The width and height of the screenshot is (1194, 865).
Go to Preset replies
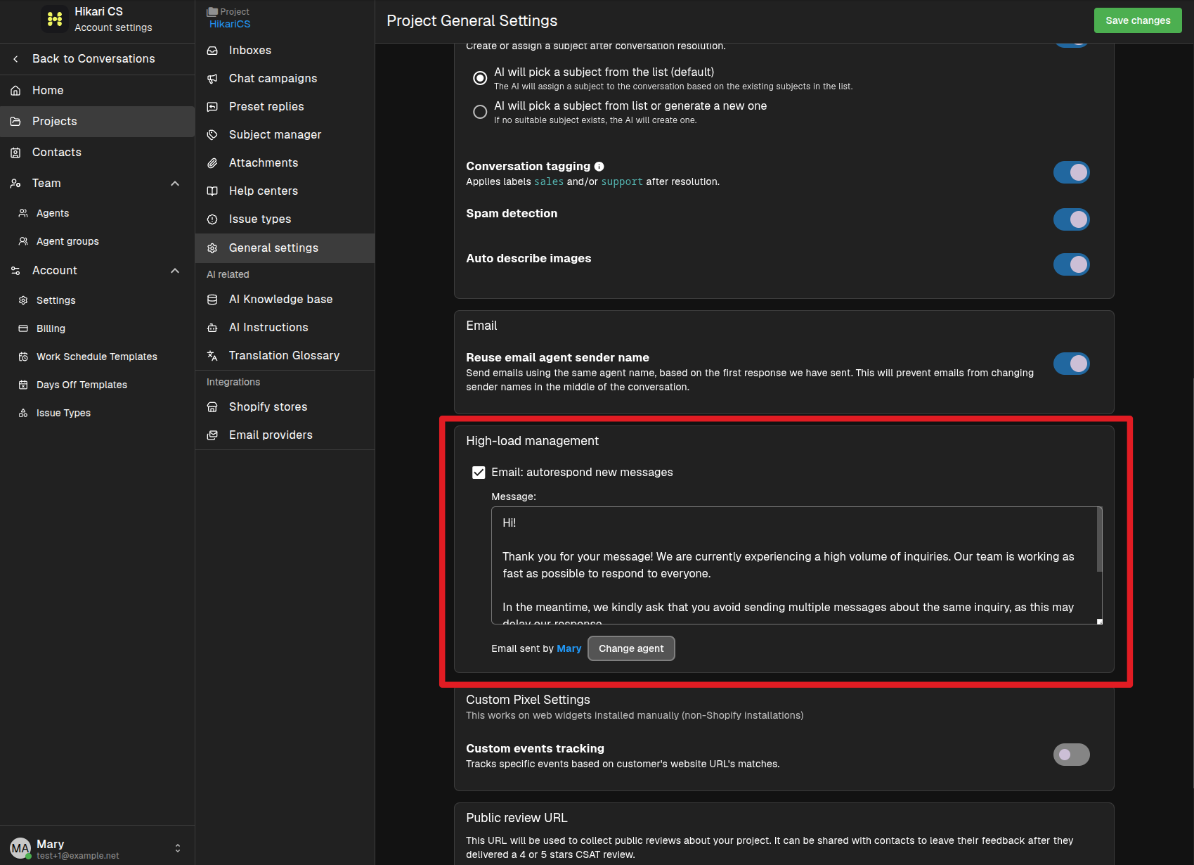pyautogui.click(x=285, y=107)
